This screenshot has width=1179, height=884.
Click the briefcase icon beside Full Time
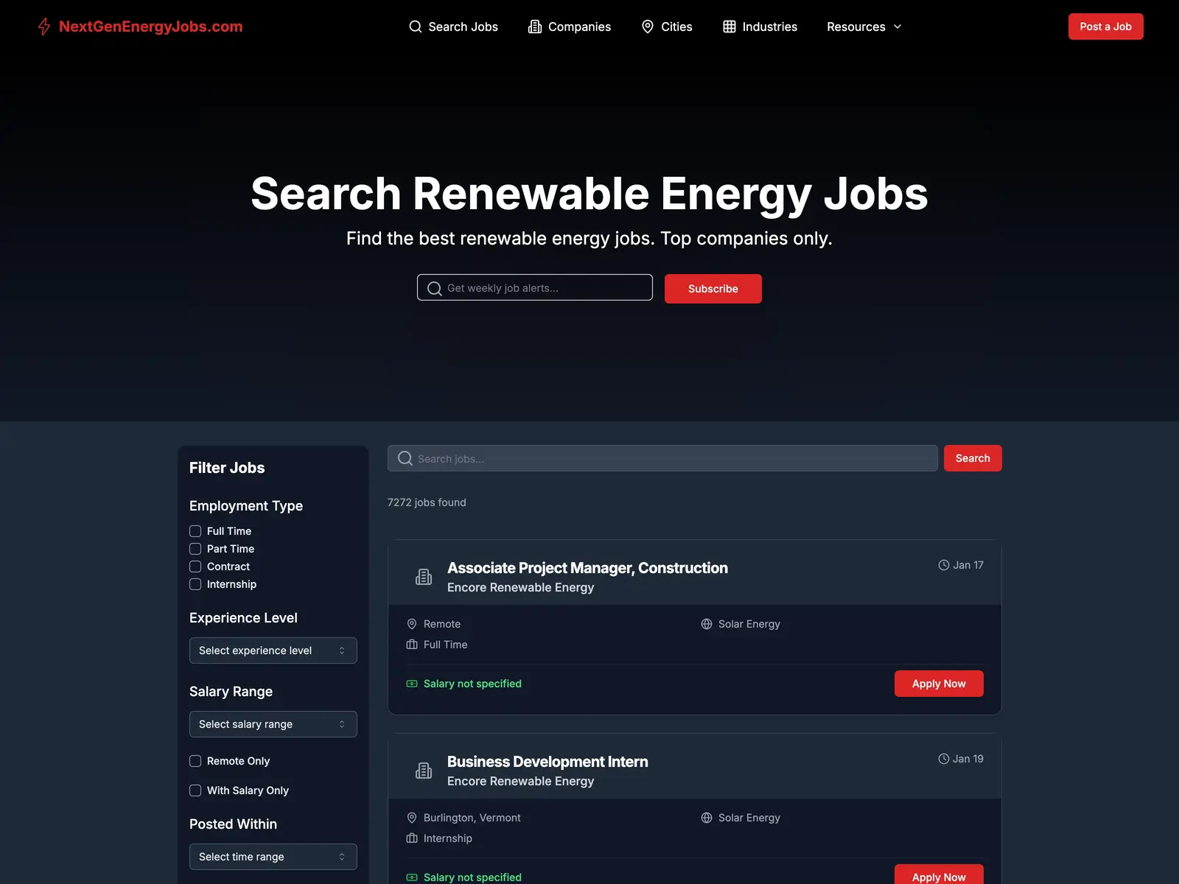pos(412,645)
